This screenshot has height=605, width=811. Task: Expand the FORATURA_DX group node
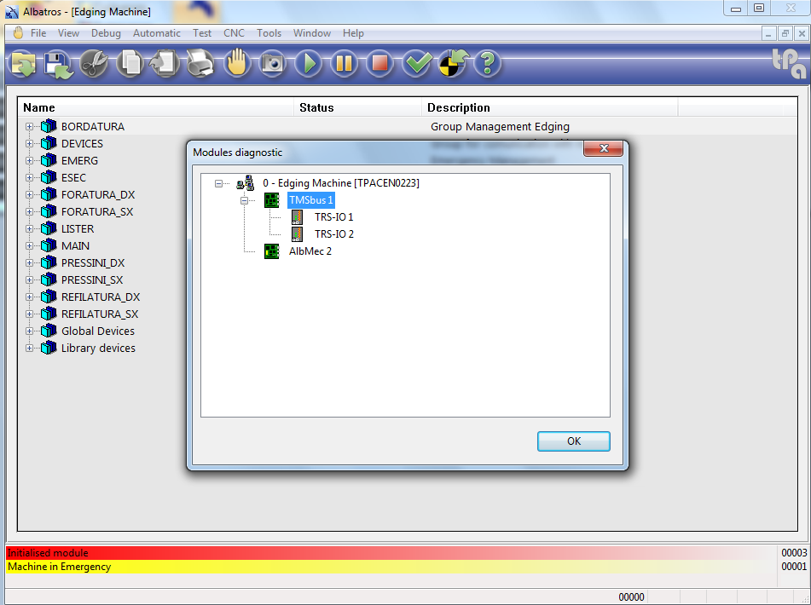[x=30, y=195]
